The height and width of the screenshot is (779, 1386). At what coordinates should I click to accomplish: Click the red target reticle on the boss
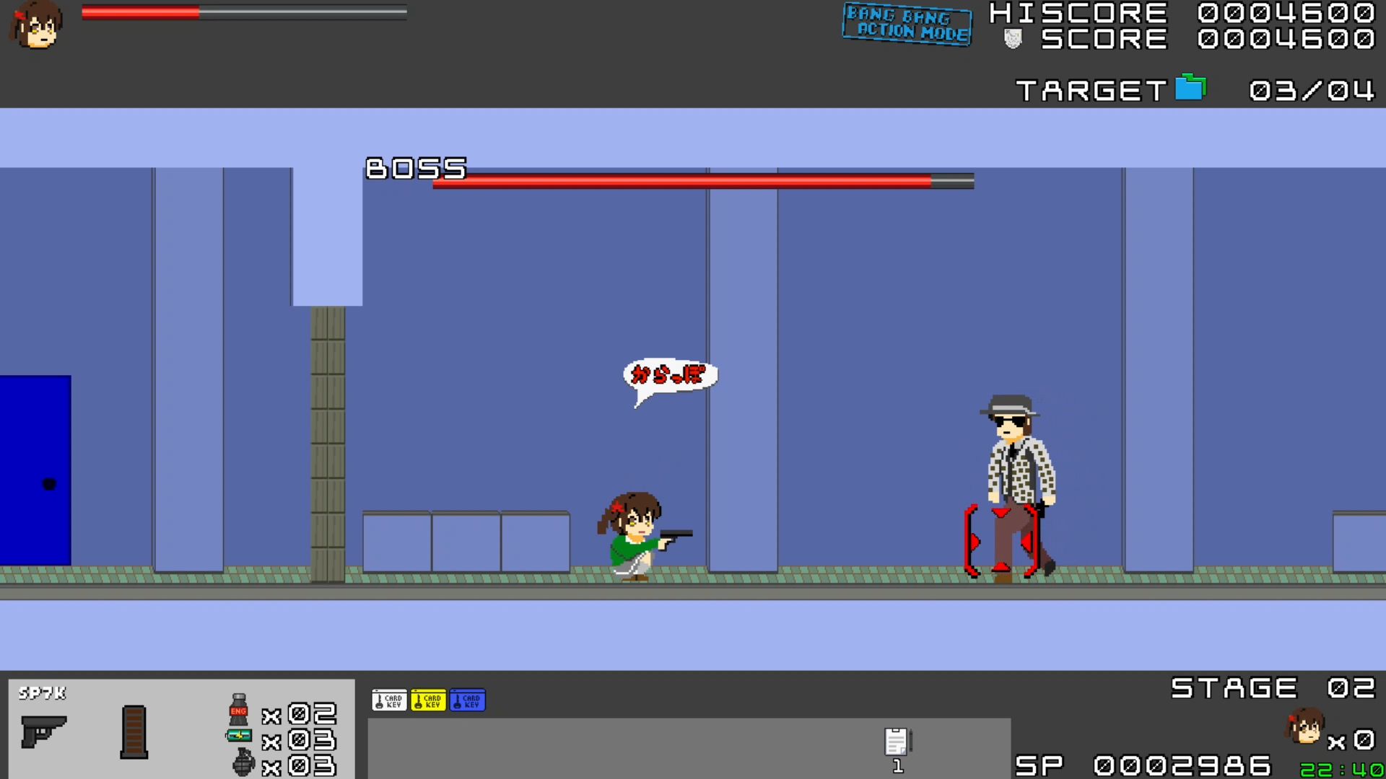coord(1001,541)
